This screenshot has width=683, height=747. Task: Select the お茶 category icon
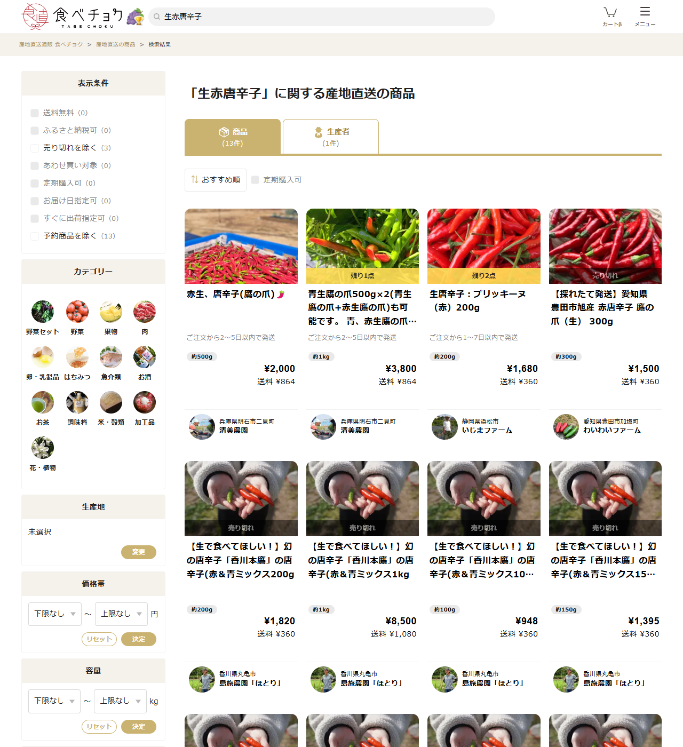[43, 402]
